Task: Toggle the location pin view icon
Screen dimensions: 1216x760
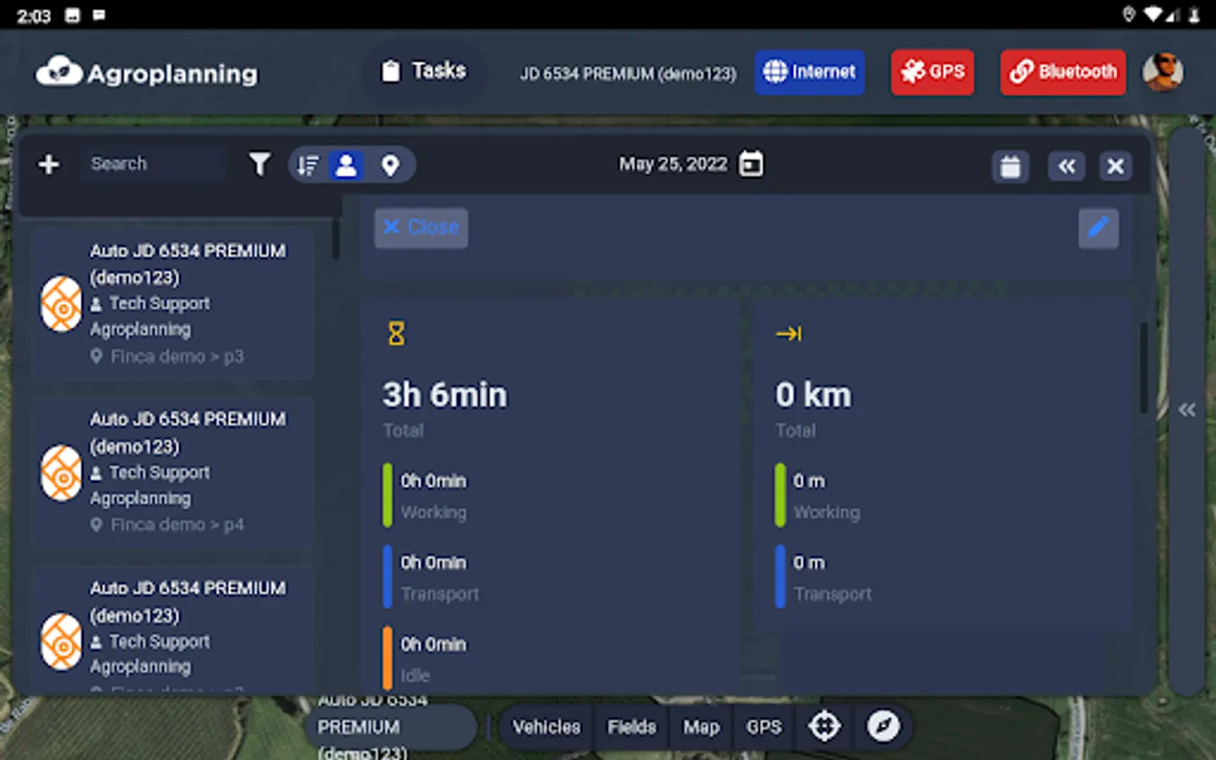Action: [x=389, y=165]
